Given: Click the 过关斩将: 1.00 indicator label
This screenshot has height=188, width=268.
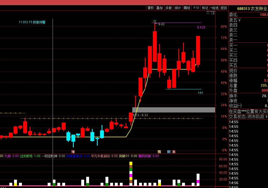Looking at the screenshot, I should coord(30,156).
